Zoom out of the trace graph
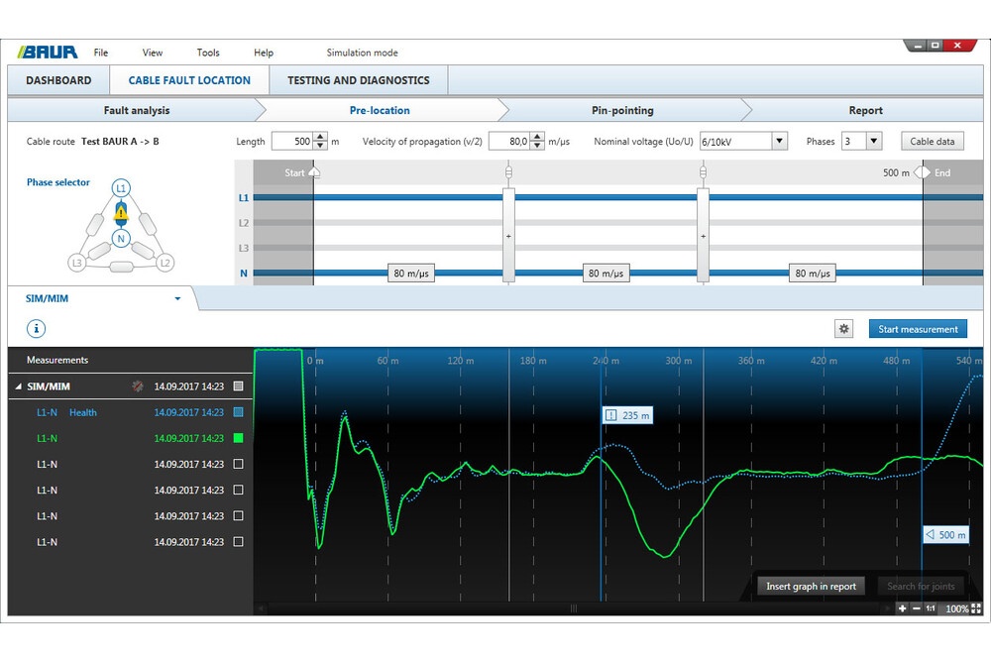This screenshot has width=991, height=661. (x=917, y=608)
